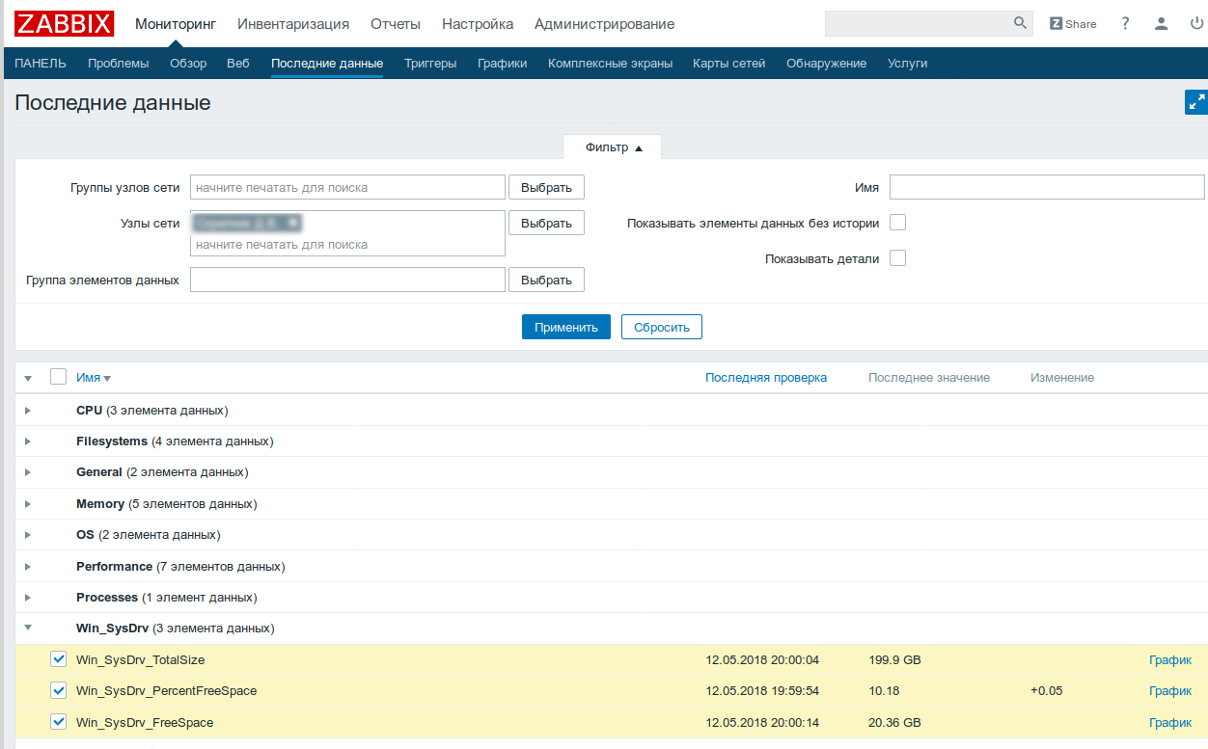
Task: Open the Отчеты menu
Action: click(396, 24)
